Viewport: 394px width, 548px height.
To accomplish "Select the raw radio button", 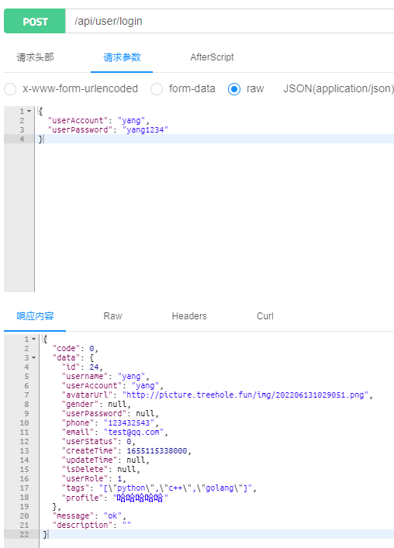I will coord(234,89).
